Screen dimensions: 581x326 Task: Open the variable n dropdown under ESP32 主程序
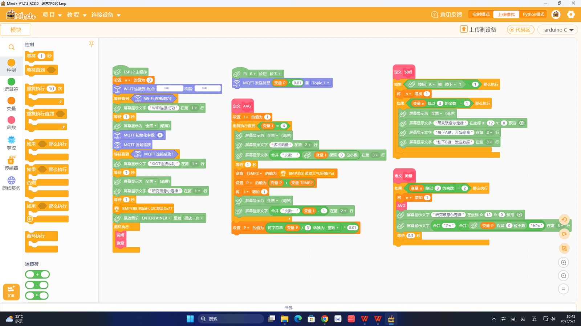click(127, 80)
